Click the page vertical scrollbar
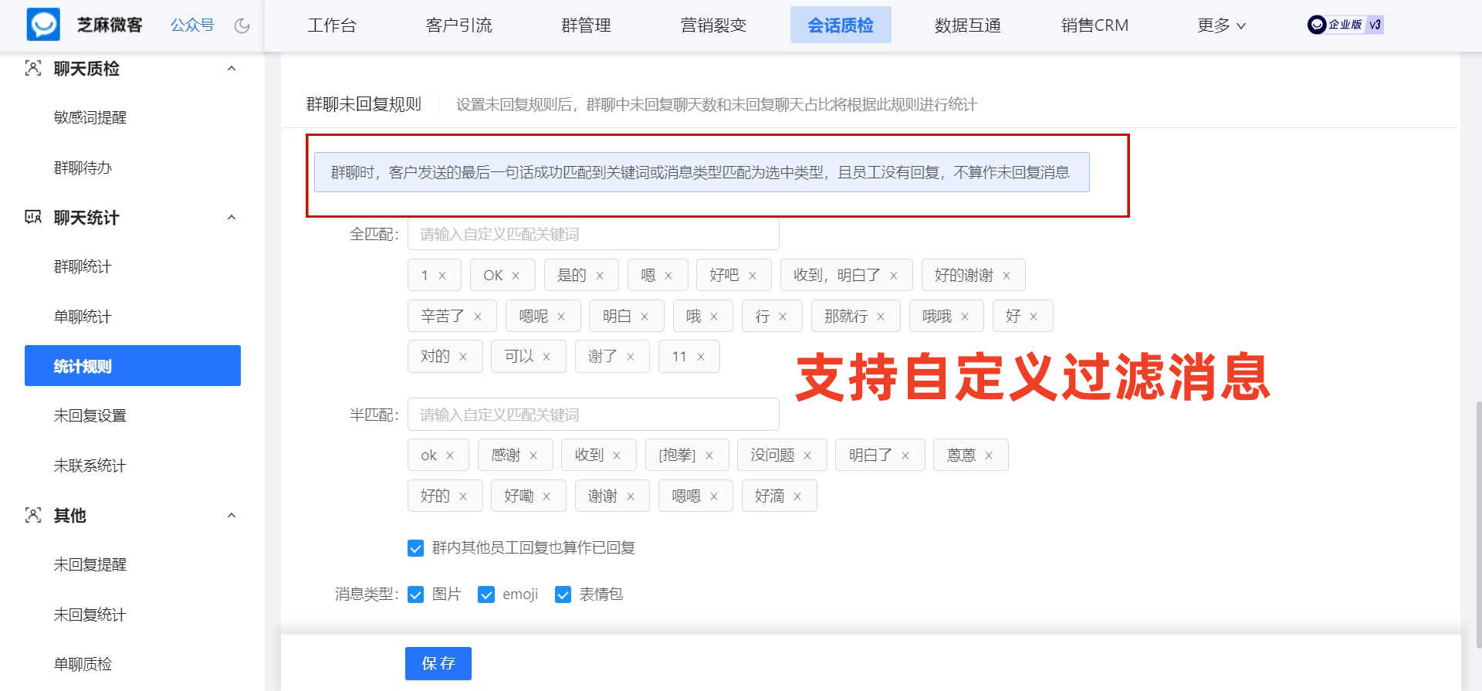 1478,525
